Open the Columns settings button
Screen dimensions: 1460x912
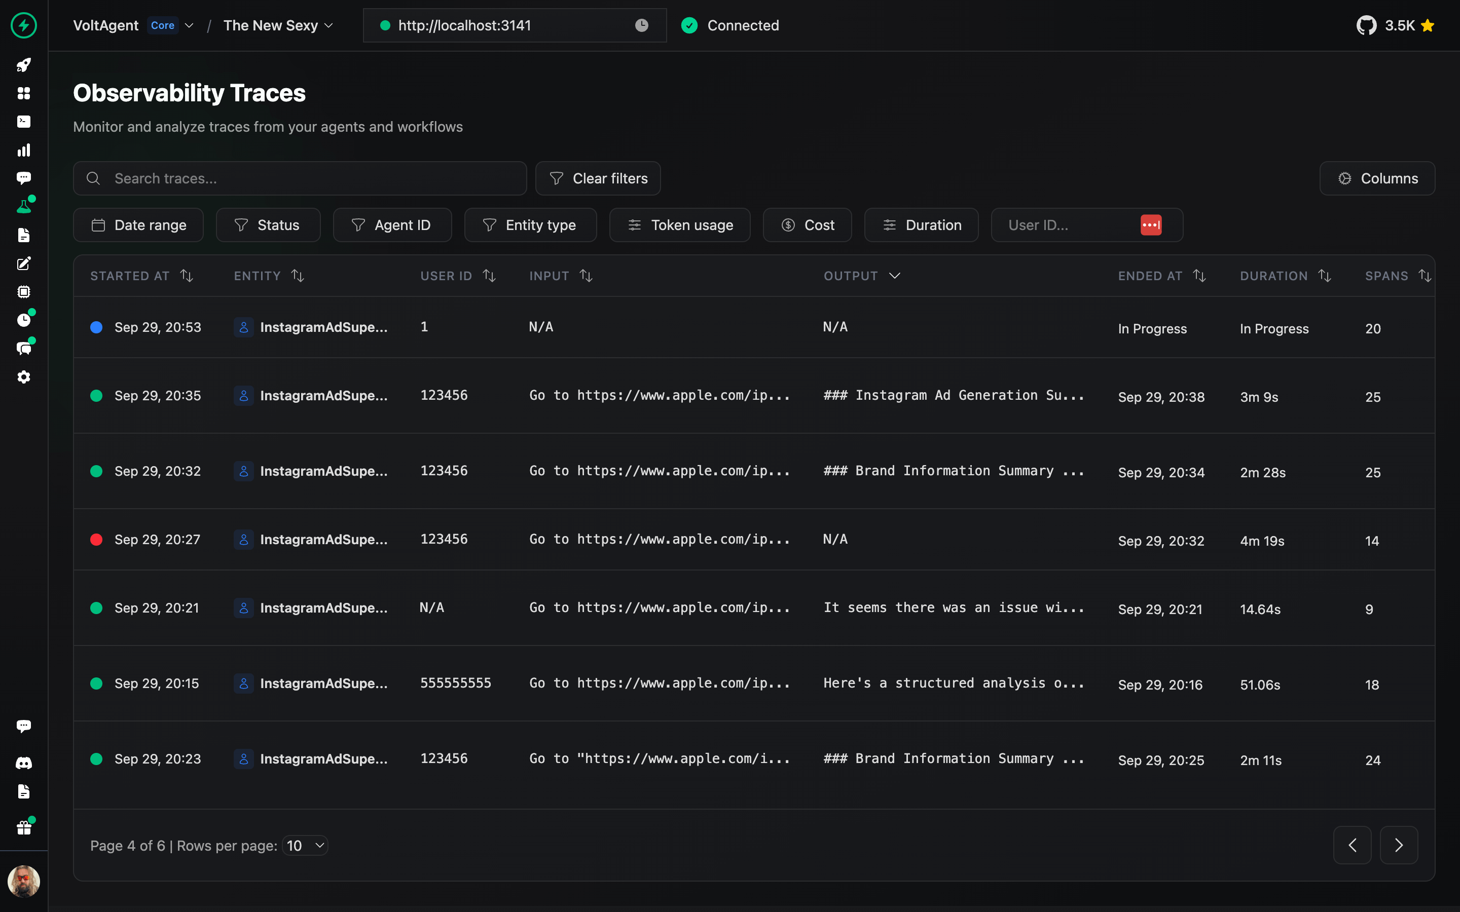[1377, 178]
